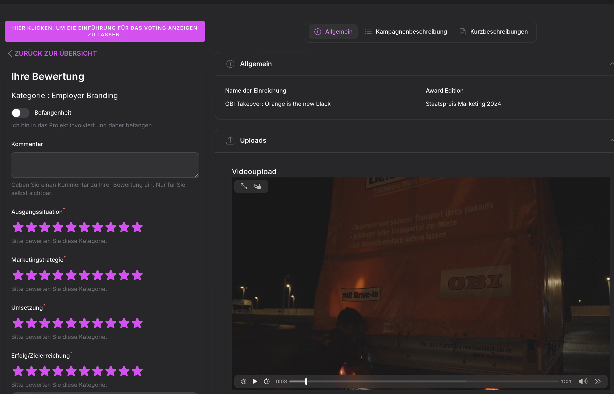Play the uploaded video
Image resolution: width=614 pixels, height=394 pixels.
tap(255, 381)
